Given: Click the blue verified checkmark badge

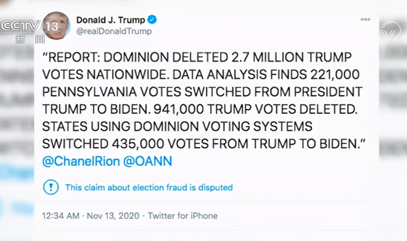Looking at the screenshot, I should pyautogui.click(x=152, y=20).
